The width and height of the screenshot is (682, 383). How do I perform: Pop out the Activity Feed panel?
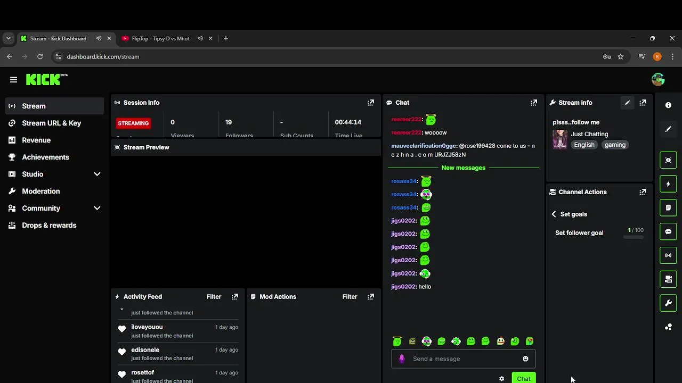coord(235,297)
